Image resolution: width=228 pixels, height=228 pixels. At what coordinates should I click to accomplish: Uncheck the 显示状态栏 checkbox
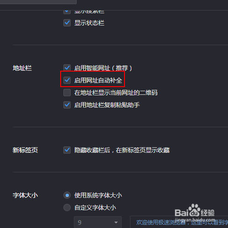click(x=67, y=23)
